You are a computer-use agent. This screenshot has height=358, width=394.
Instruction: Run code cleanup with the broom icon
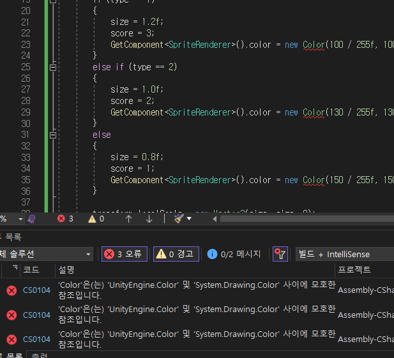point(179,219)
